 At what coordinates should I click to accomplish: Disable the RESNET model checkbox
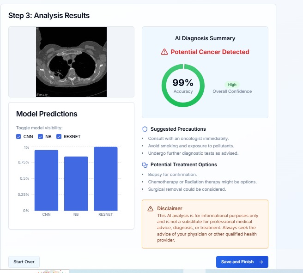point(59,136)
